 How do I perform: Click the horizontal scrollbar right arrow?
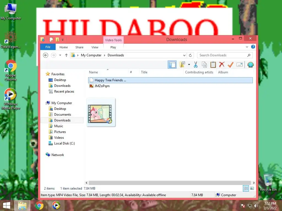[254, 183]
